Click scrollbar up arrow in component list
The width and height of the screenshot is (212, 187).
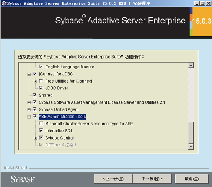point(191,65)
